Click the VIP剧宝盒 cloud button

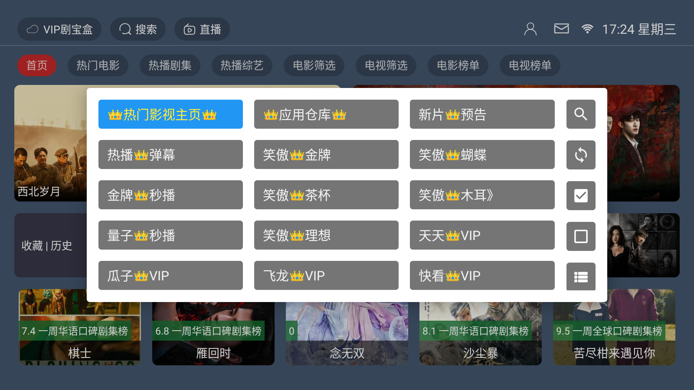[59, 29]
